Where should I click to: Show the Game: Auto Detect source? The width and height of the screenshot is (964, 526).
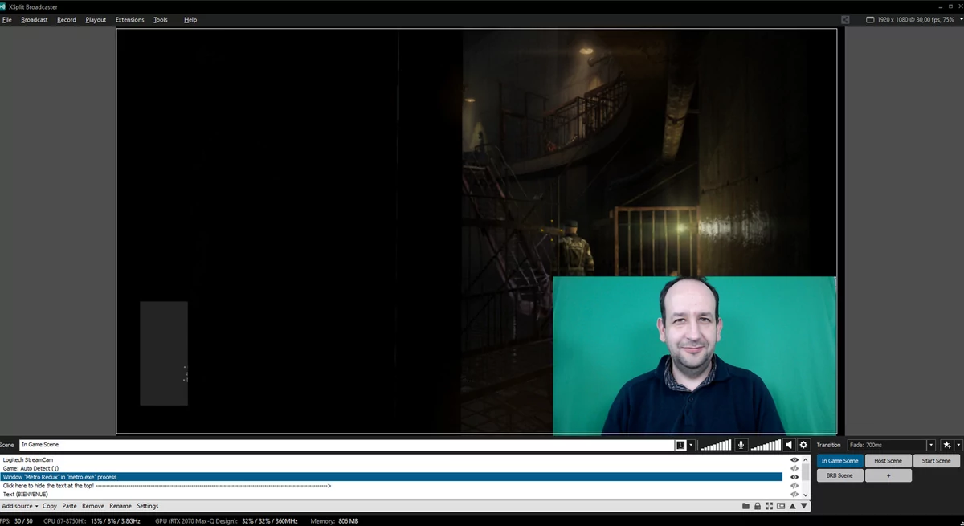794,468
